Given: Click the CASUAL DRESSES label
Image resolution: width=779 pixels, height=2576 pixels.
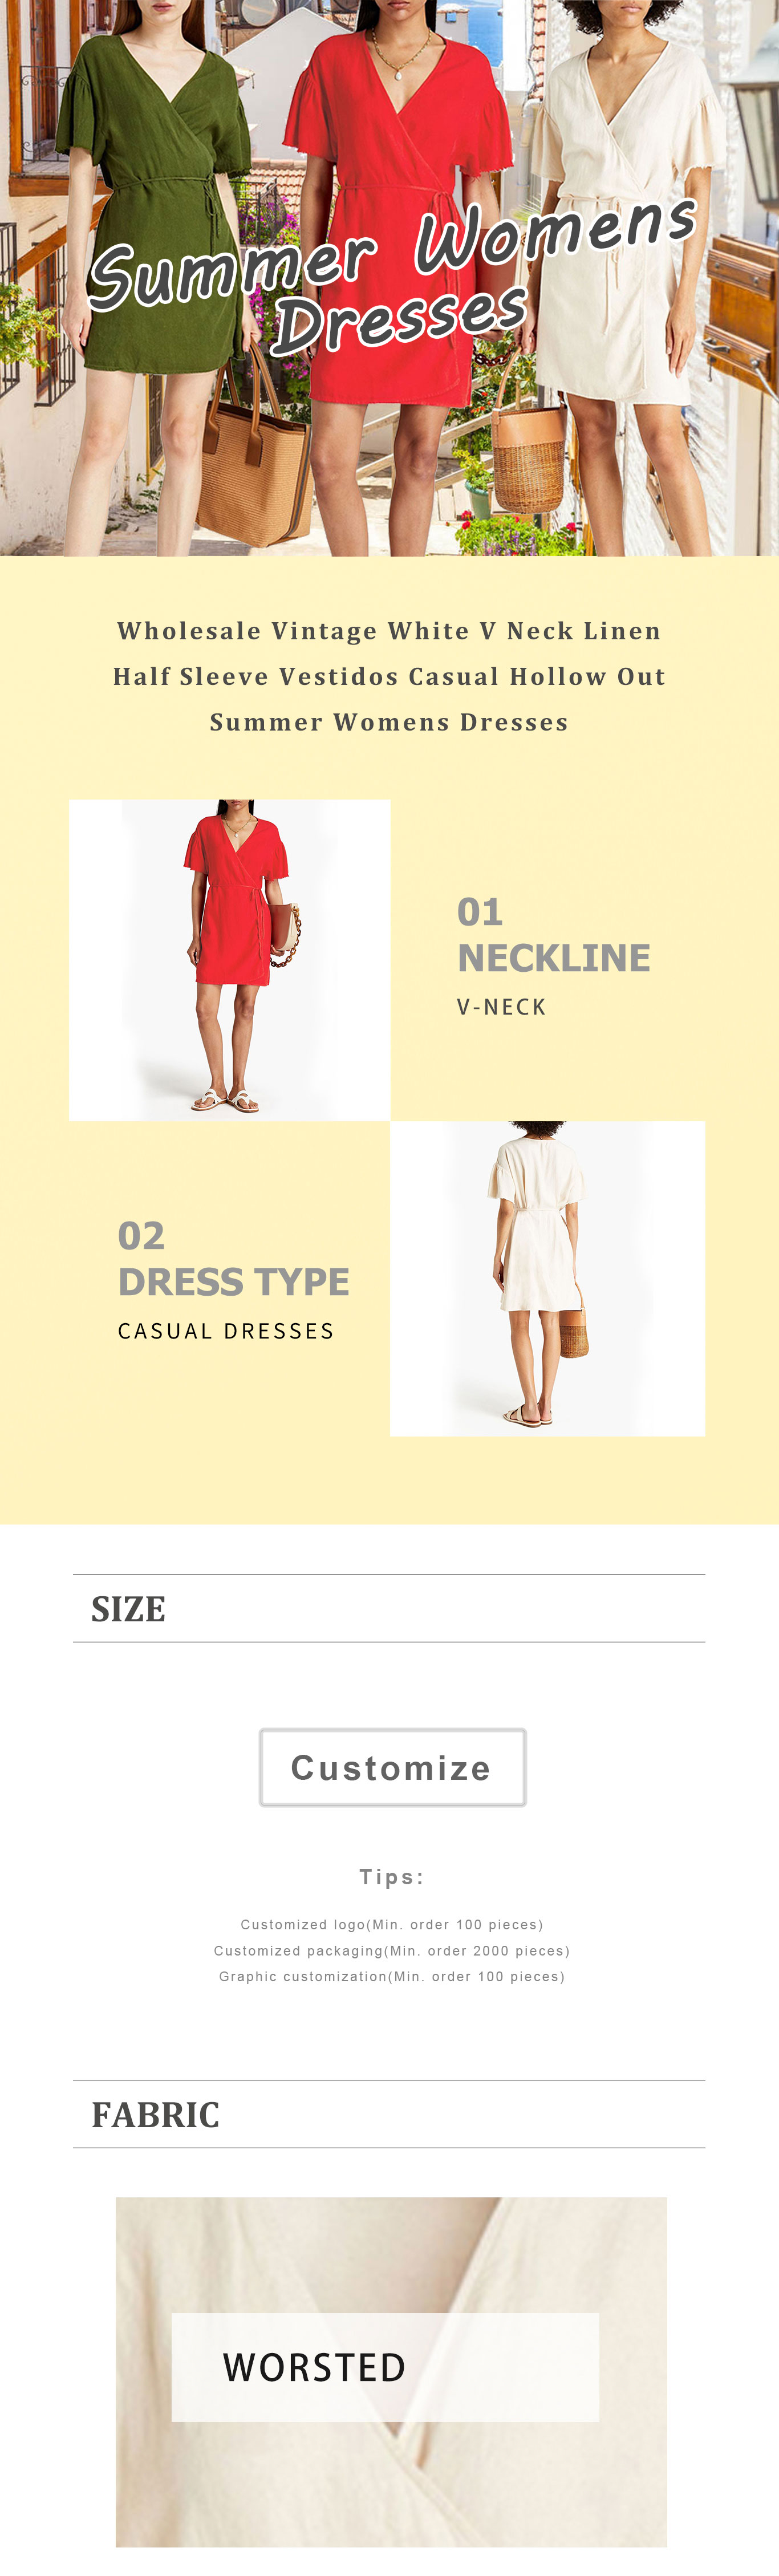Looking at the screenshot, I should coord(226,1331).
